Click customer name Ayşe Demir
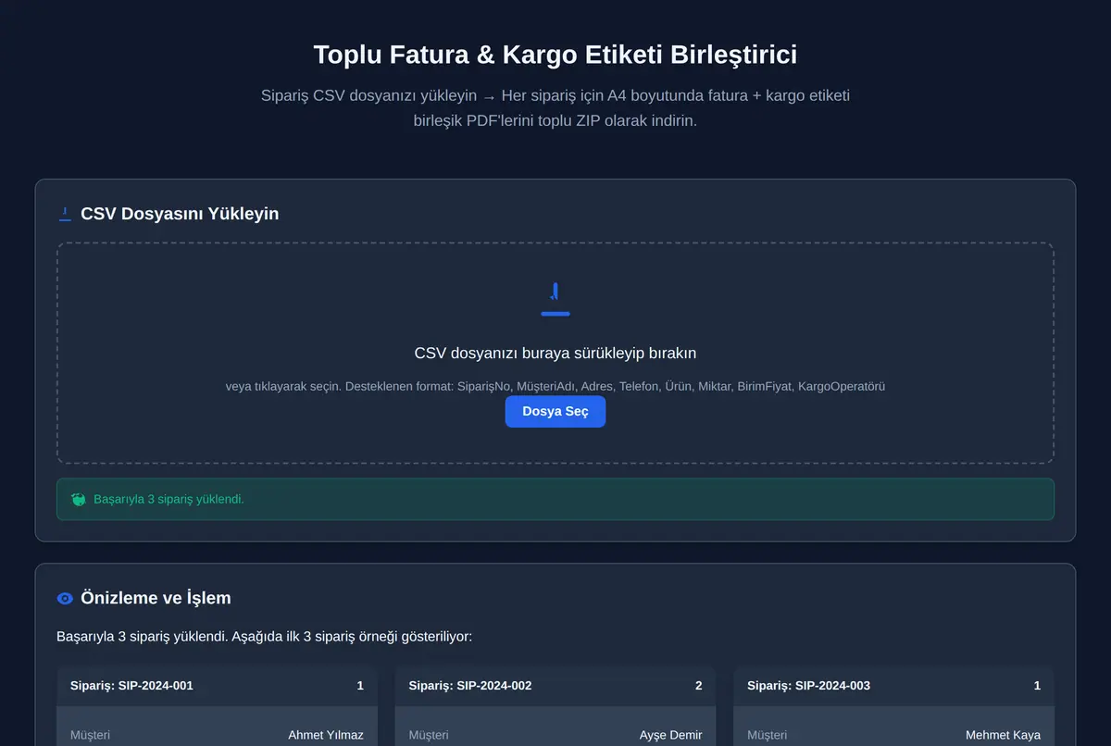The width and height of the screenshot is (1111, 746). pyautogui.click(x=671, y=735)
